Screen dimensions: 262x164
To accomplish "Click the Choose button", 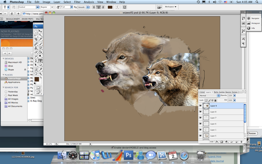I will pos(252,133).
